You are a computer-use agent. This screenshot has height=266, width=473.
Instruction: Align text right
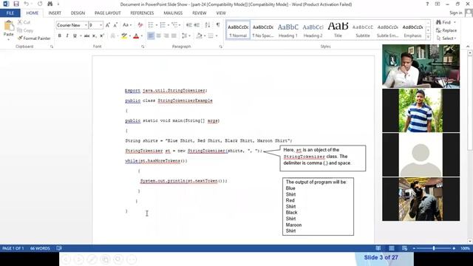point(166,36)
